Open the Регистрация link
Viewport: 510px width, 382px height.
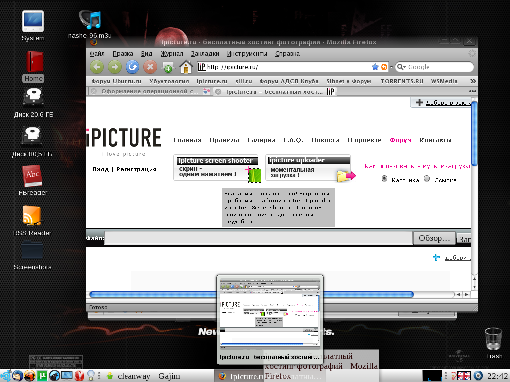pos(136,169)
